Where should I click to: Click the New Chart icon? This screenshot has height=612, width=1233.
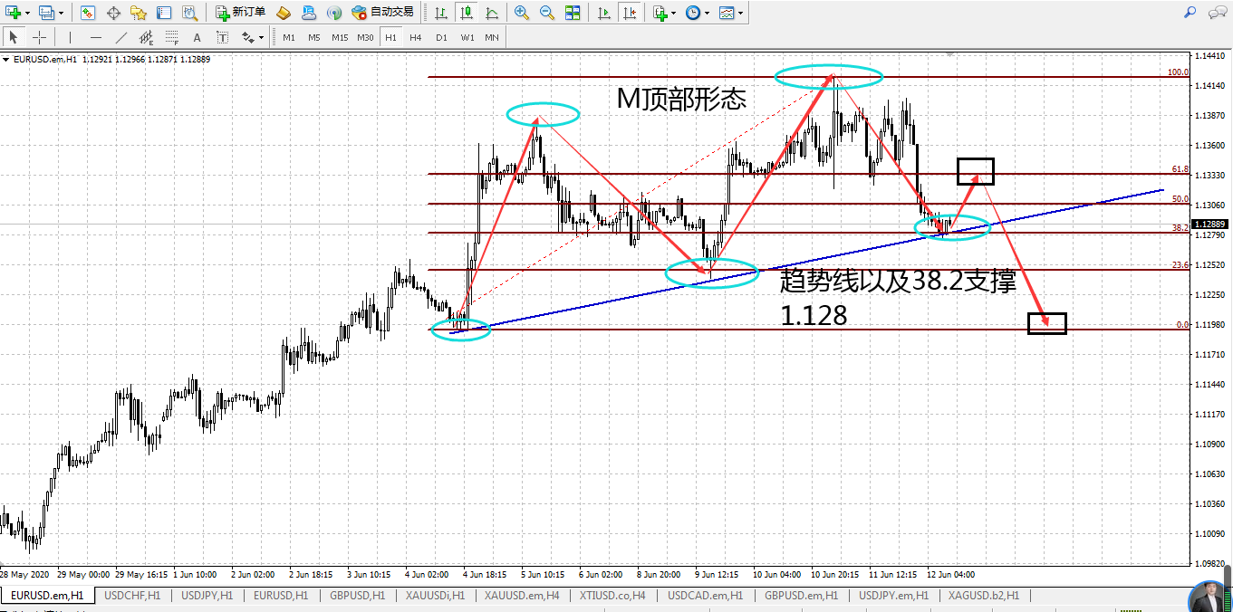[x=13, y=13]
